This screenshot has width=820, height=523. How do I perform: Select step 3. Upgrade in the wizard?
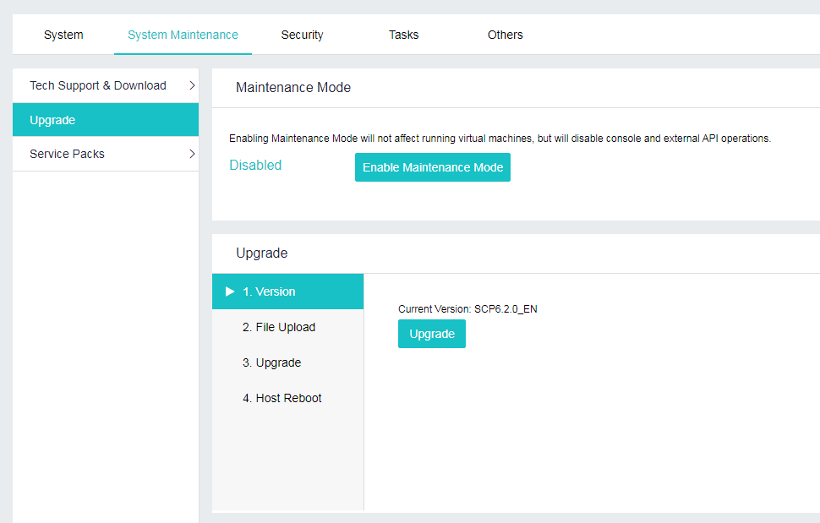click(x=271, y=362)
